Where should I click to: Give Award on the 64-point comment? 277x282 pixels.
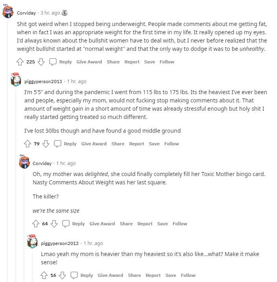[102, 224]
